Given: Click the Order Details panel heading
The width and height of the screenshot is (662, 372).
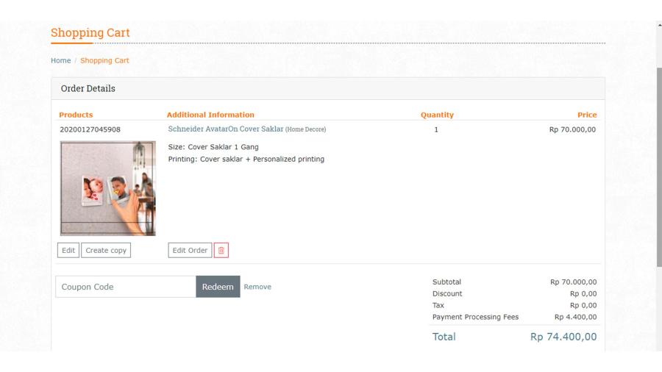Looking at the screenshot, I should [x=88, y=88].
